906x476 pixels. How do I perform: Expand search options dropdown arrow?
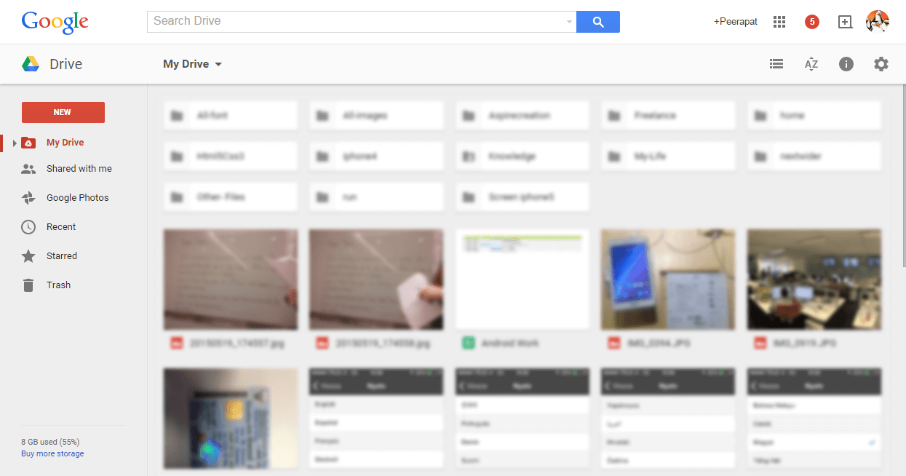569,22
